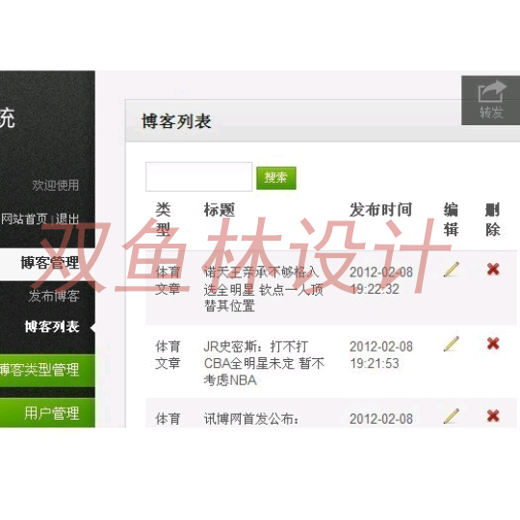
Task: Click the green 搜索 search button
Action: 276,178
